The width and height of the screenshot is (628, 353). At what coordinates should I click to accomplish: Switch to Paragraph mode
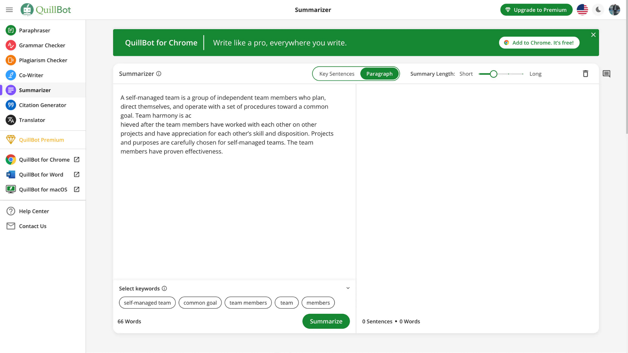[379, 74]
